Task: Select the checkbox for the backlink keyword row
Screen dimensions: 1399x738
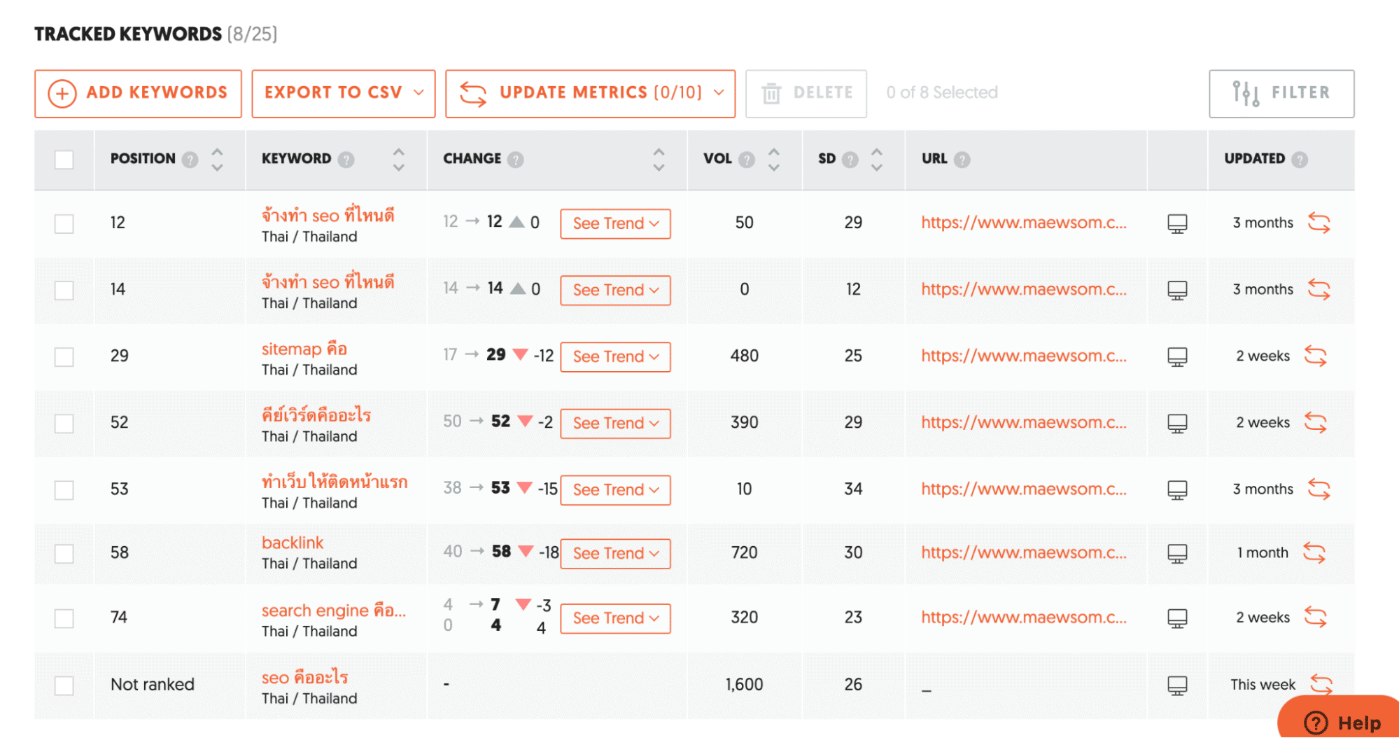Action: tap(64, 552)
